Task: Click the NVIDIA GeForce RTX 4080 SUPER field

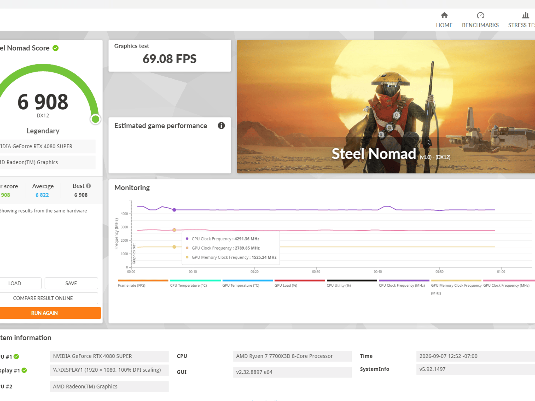Action: tap(109, 356)
